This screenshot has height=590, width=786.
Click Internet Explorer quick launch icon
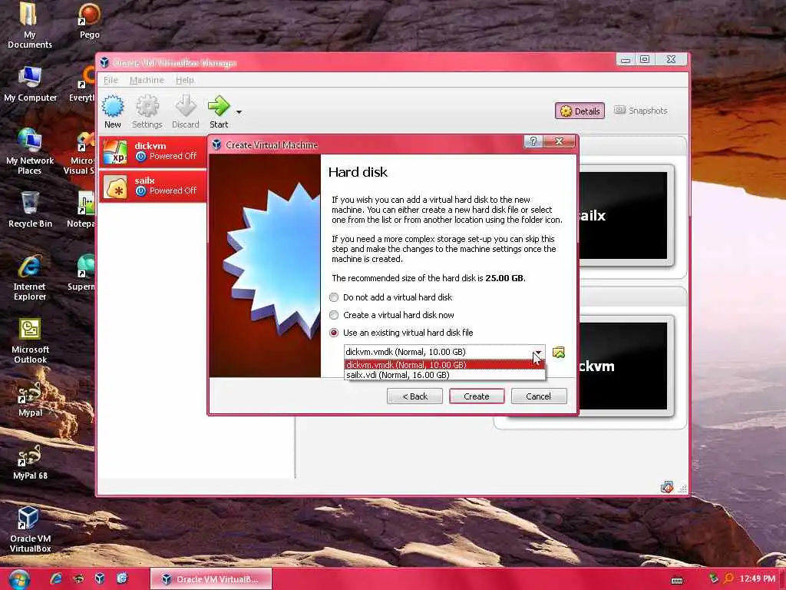pos(55,578)
